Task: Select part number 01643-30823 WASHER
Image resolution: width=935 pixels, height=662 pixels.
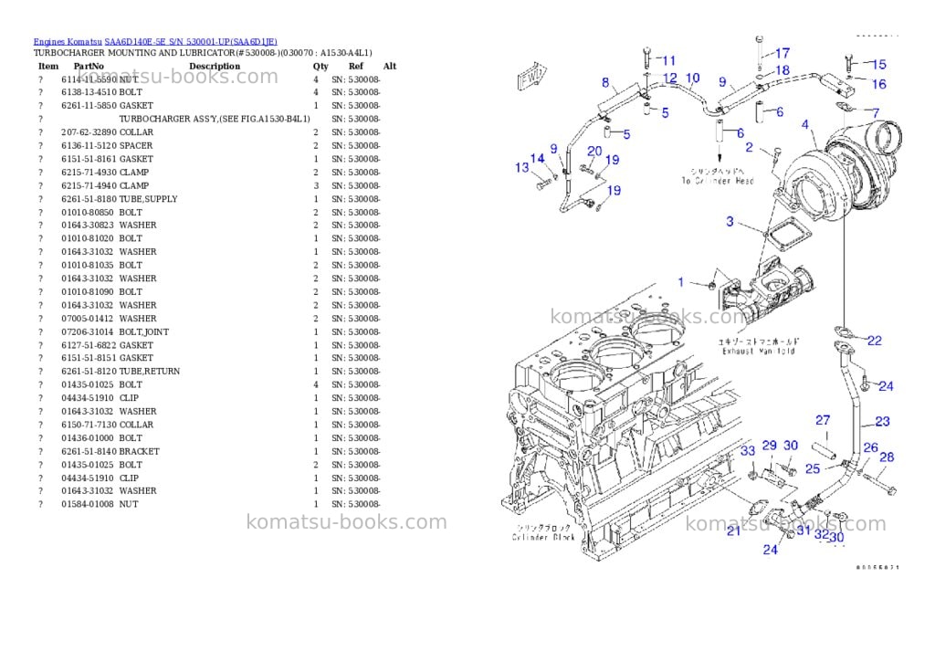Action: point(109,226)
